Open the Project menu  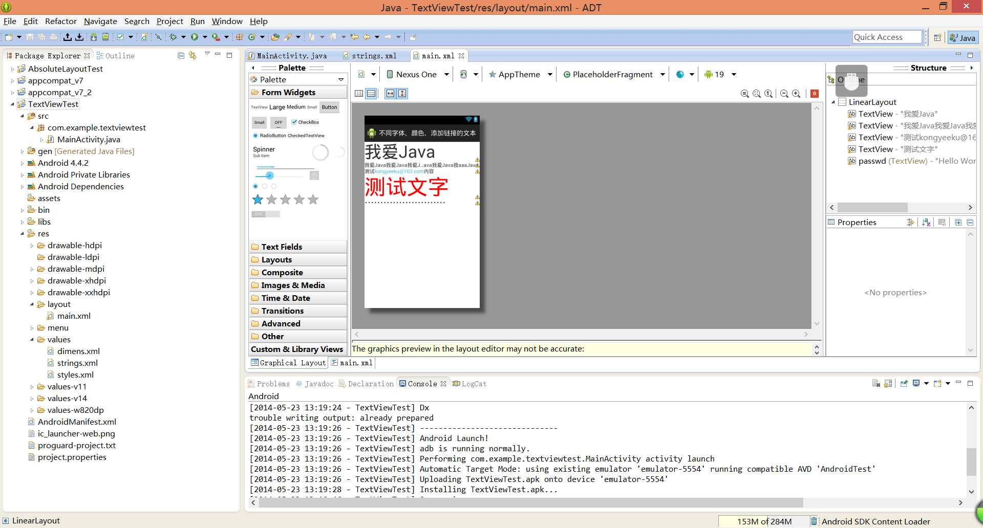tap(169, 21)
